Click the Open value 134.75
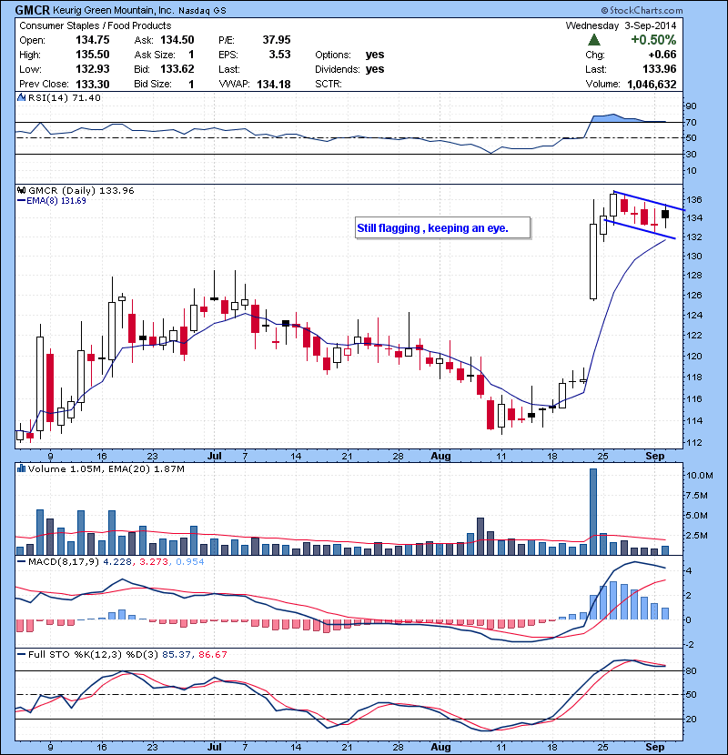This screenshot has height=755, width=728. pos(93,40)
